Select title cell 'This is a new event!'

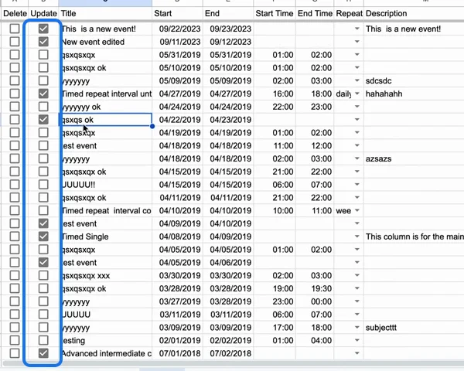coord(106,29)
